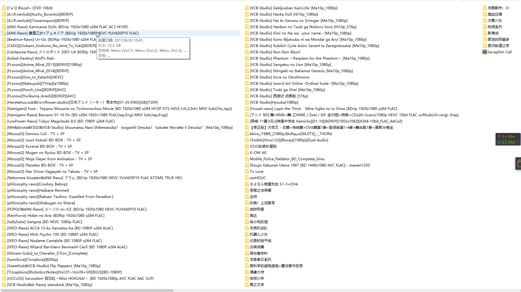Select Moozzi2 Ninja Slayer from Animation name
This screenshot has height=292, width=521.
click(x=49, y=159)
